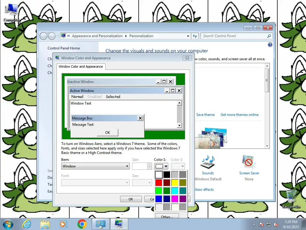Pick the white color swatch
Screen dimensions: 306x230
tap(159, 175)
